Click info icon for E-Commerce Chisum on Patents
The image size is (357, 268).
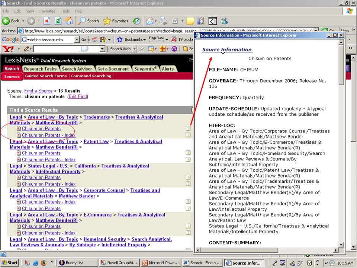coord(188,226)
